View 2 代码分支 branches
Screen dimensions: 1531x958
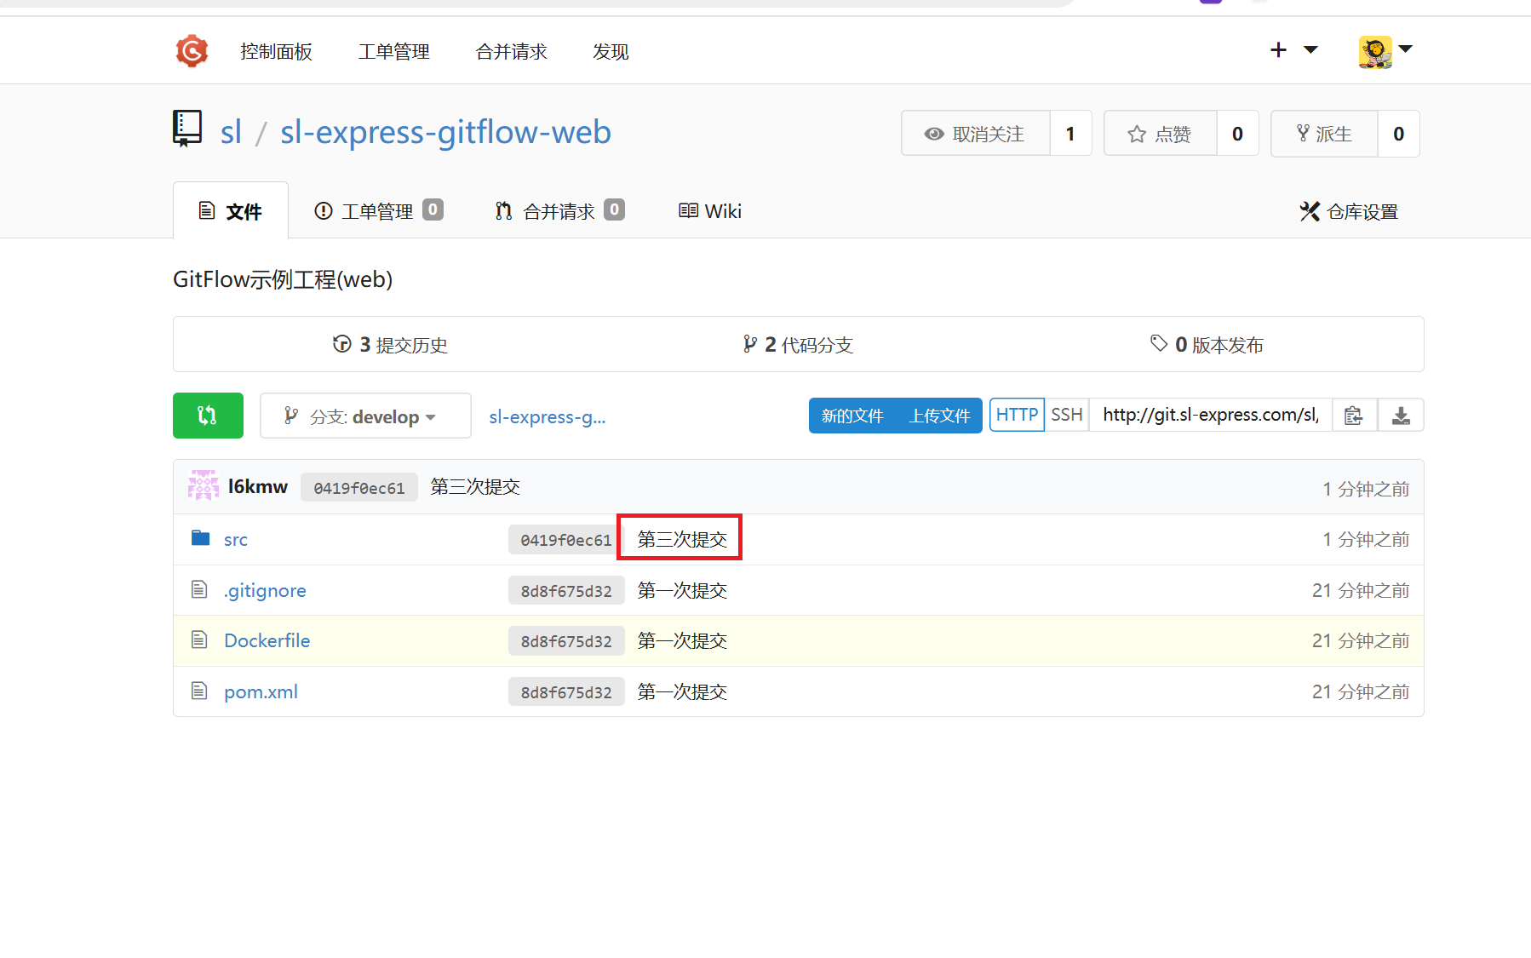click(x=798, y=345)
